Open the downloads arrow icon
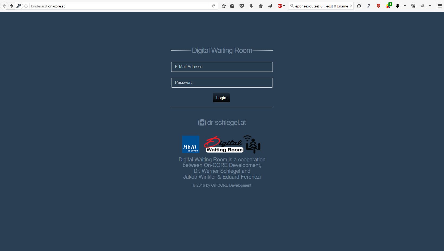Image resolution: width=444 pixels, height=251 pixels. click(x=251, y=6)
